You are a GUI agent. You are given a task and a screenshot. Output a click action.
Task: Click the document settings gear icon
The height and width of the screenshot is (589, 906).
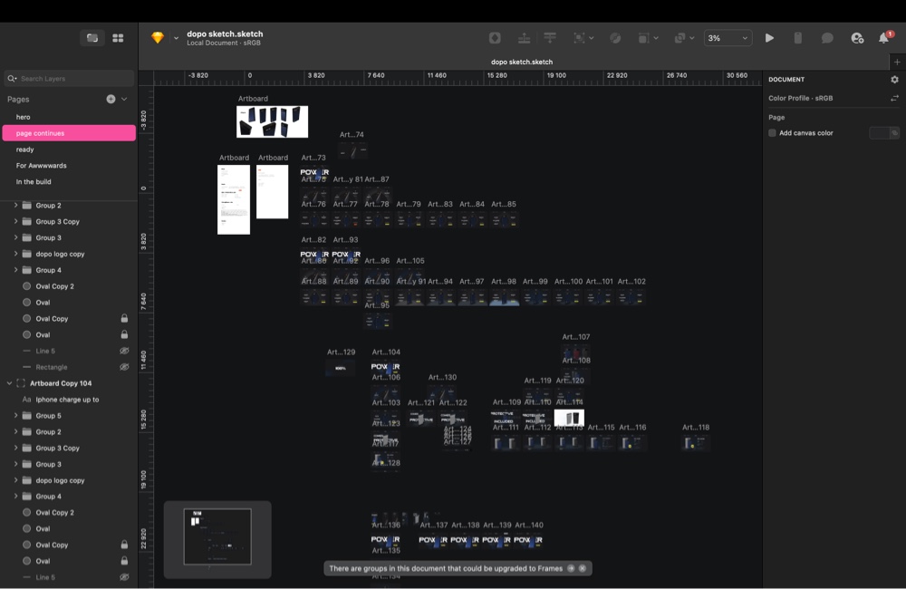click(x=894, y=80)
